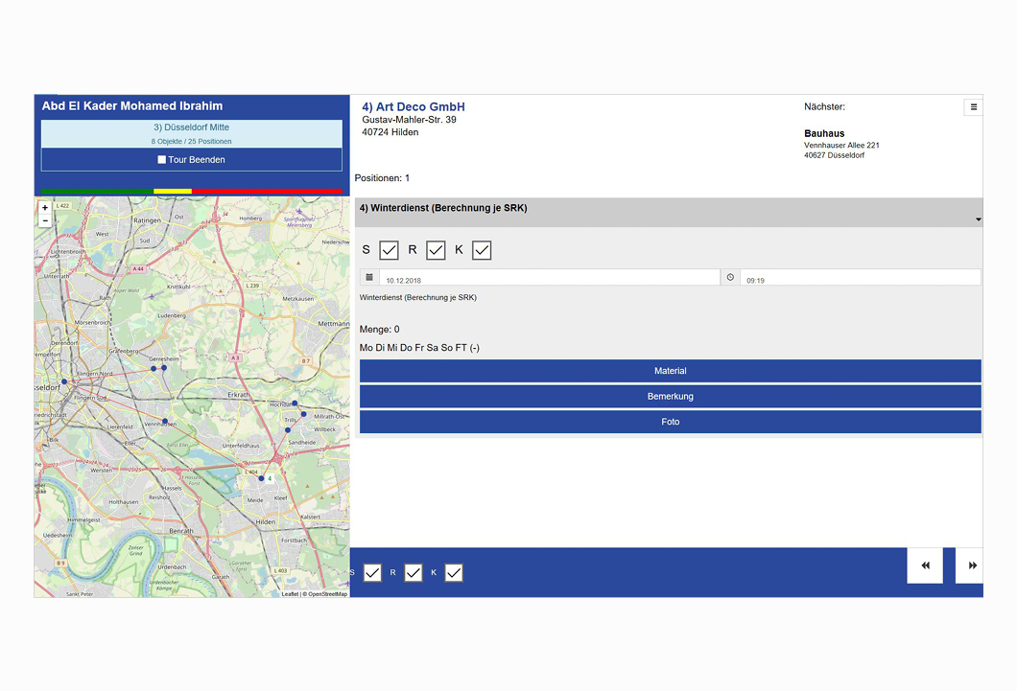The image size is (1017, 691).
Task: Open the OpenStreetMap attribution link
Action: (327, 594)
